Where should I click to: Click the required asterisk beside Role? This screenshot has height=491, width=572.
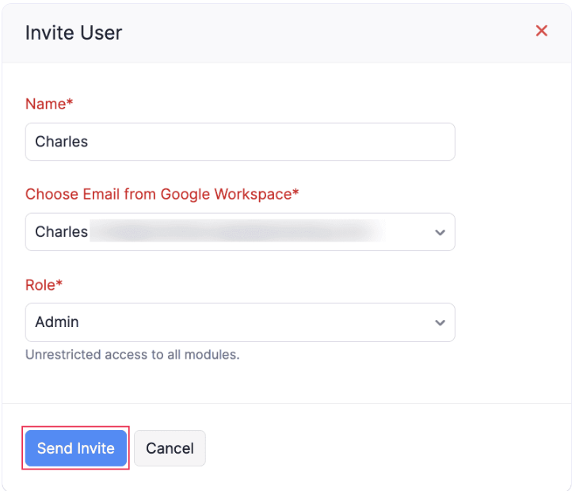coord(59,284)
